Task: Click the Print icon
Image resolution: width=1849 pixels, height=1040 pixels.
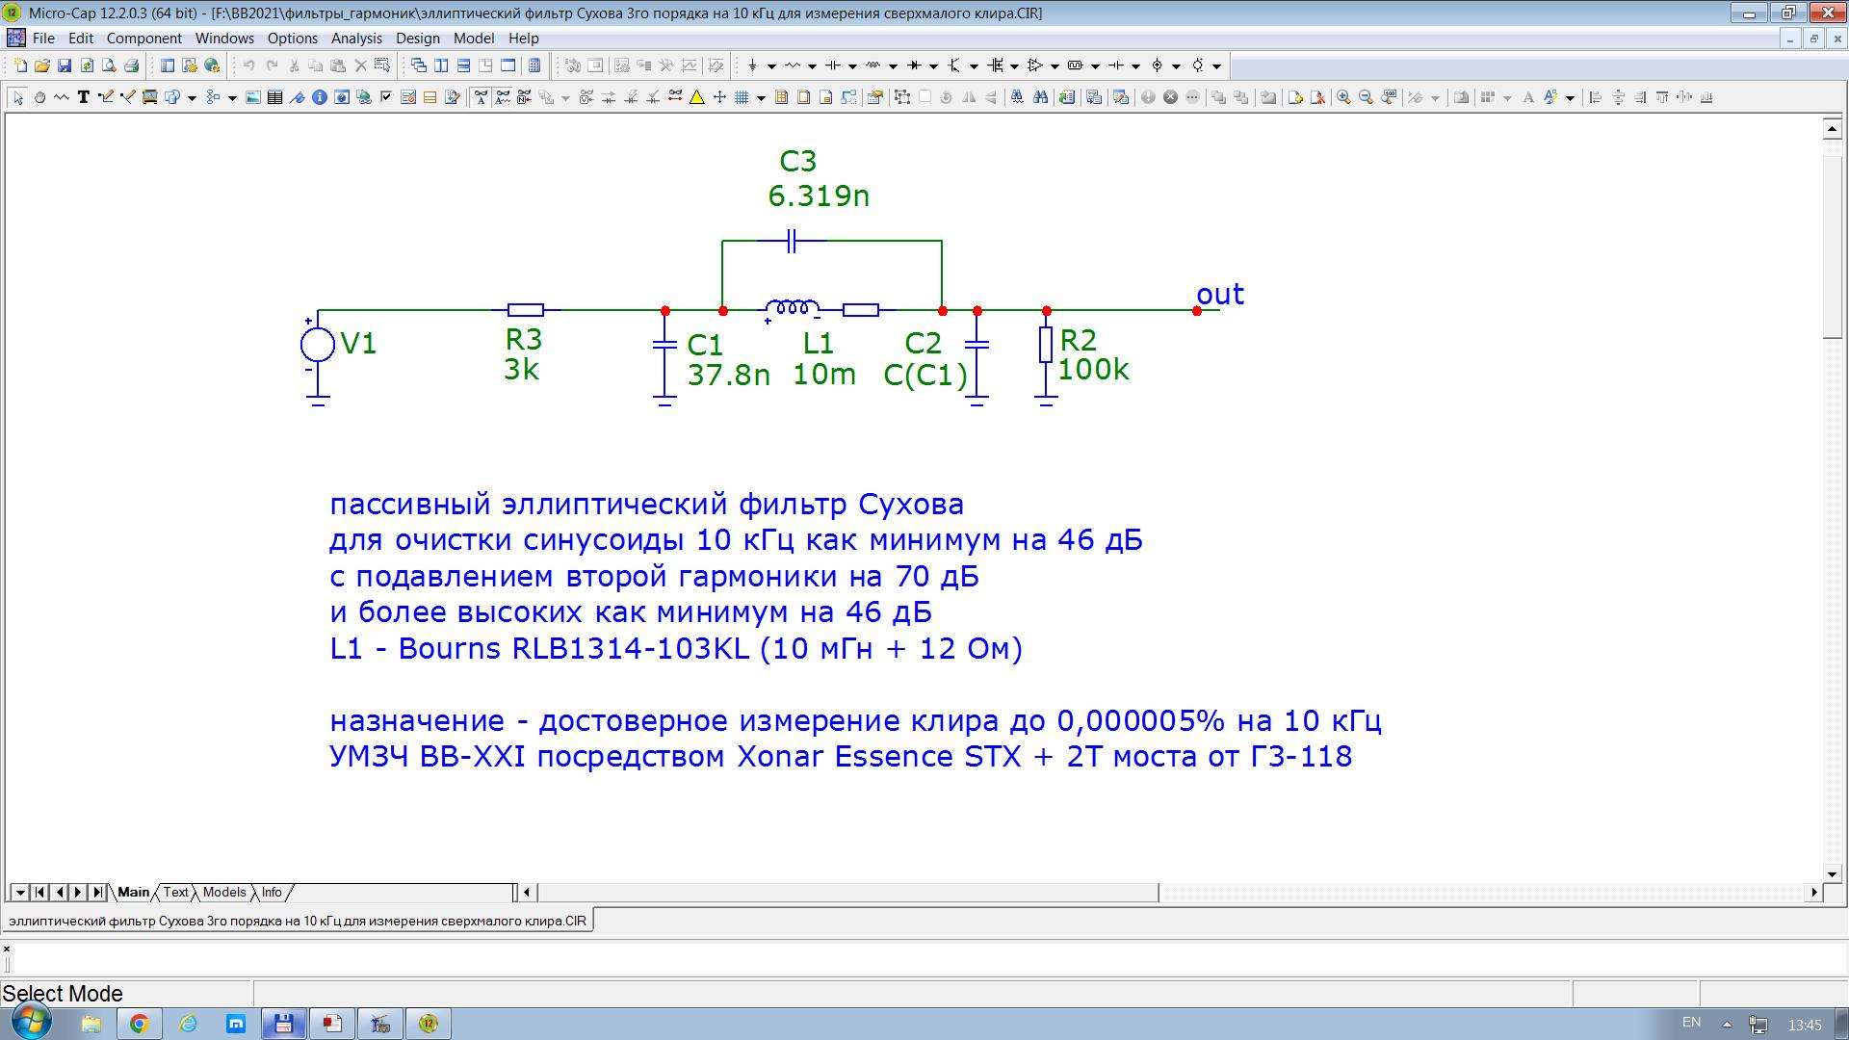Action: [132, 65]
